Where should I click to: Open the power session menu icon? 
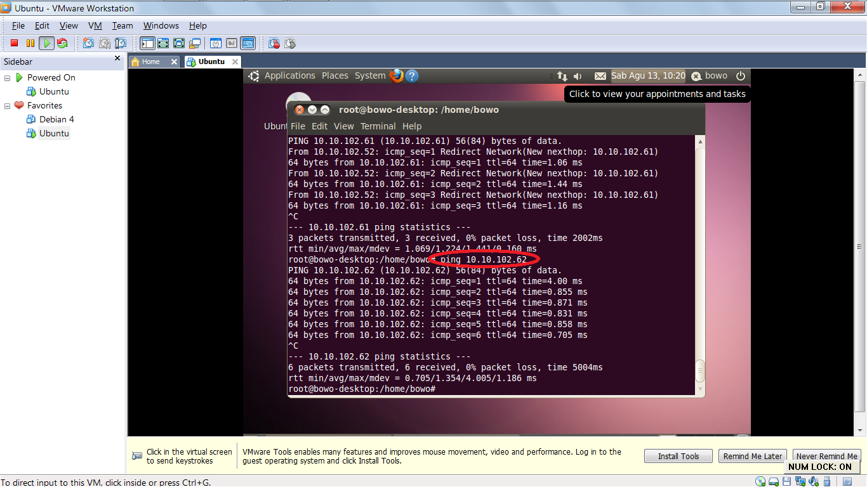(x=740, y=75)
